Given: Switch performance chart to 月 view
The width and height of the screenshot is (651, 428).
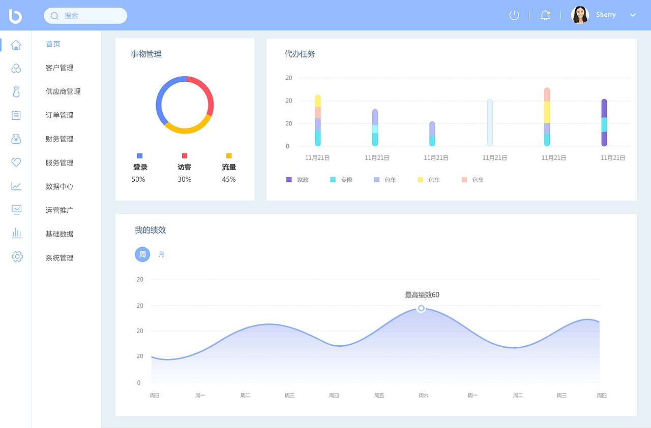Looking at the screenshot, I should coord(161,254).
